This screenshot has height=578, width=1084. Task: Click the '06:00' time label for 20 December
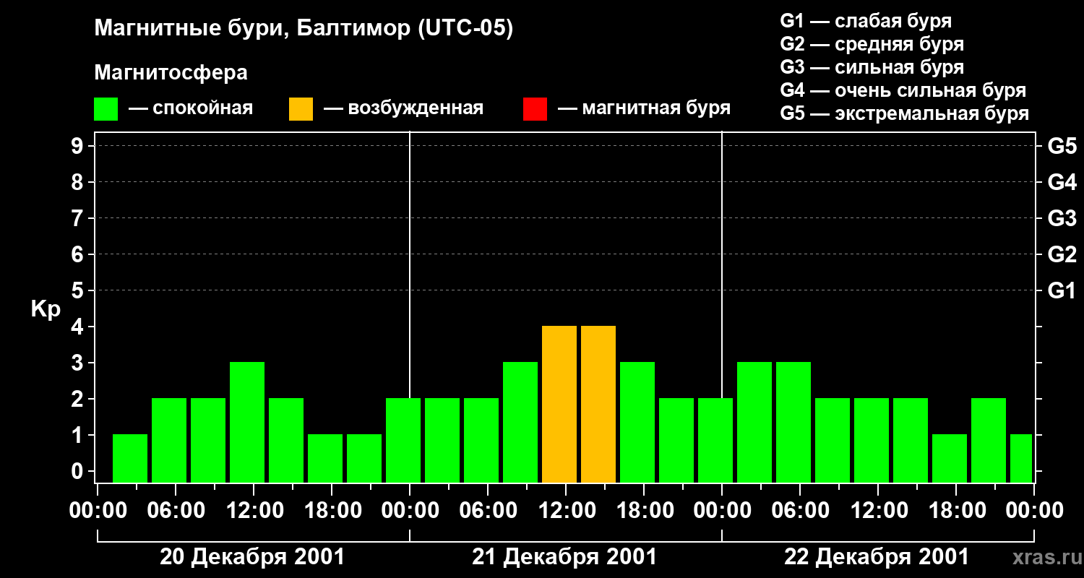click(176, 511)
